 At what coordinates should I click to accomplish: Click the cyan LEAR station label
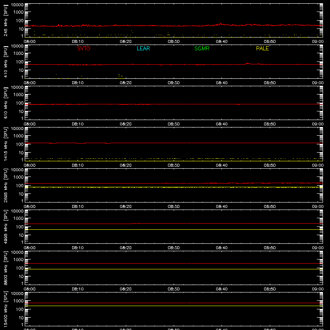tap(143, 48)
